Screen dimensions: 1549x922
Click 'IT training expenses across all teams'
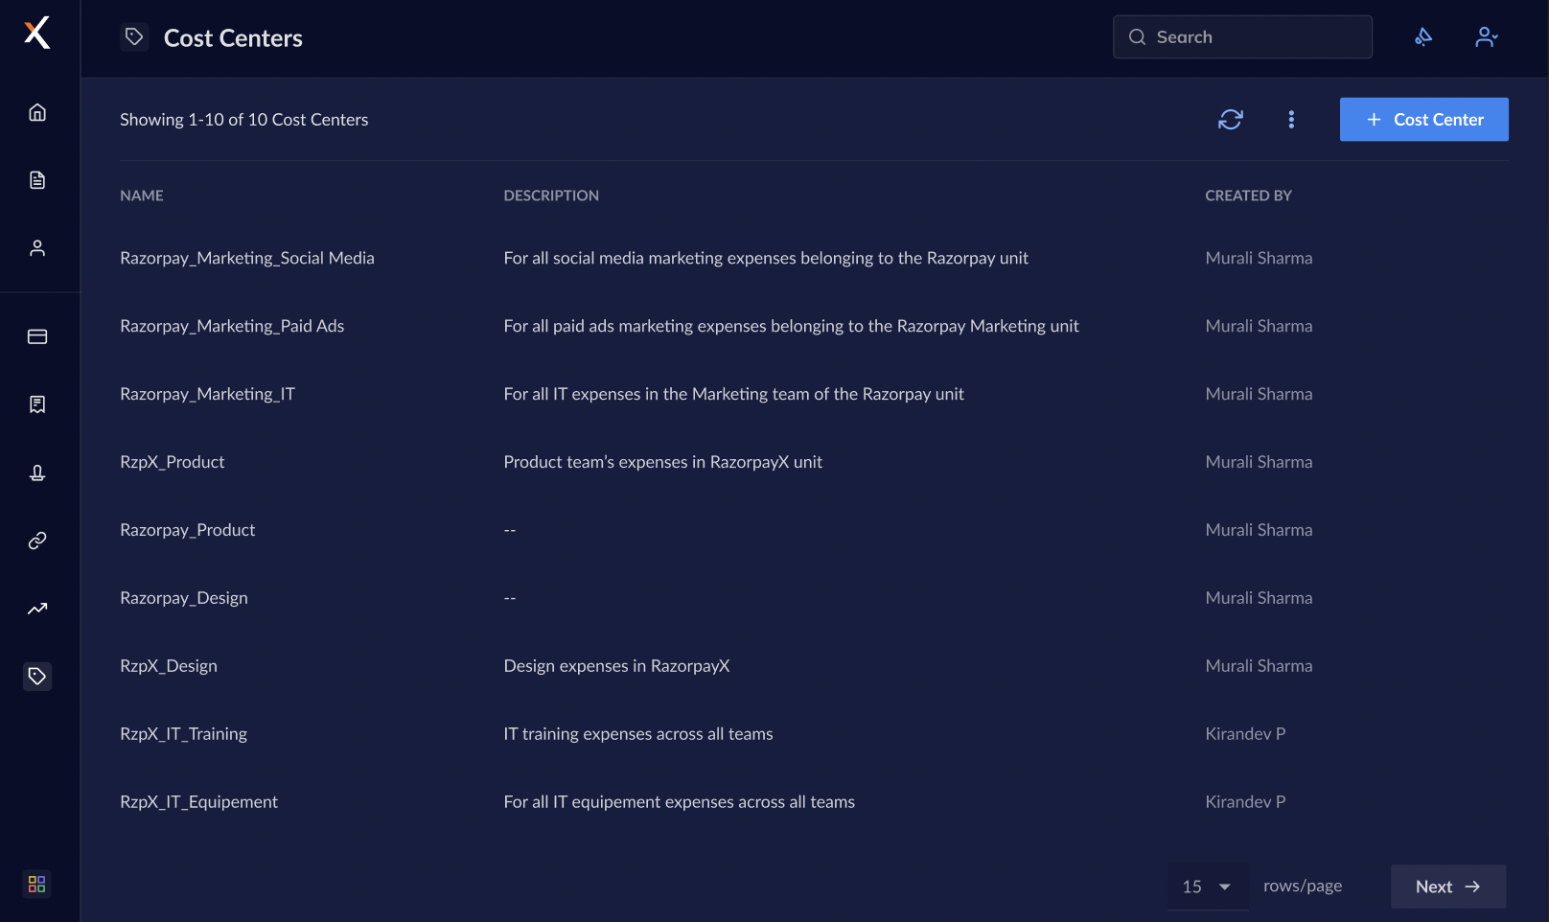pos(638,734)
